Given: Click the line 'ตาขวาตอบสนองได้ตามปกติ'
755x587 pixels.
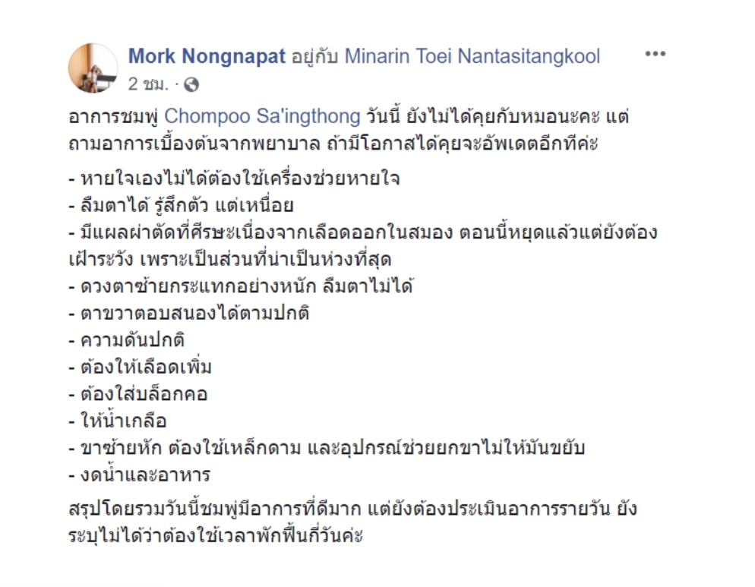Looking at the screenshot, I should click(188, 314).
